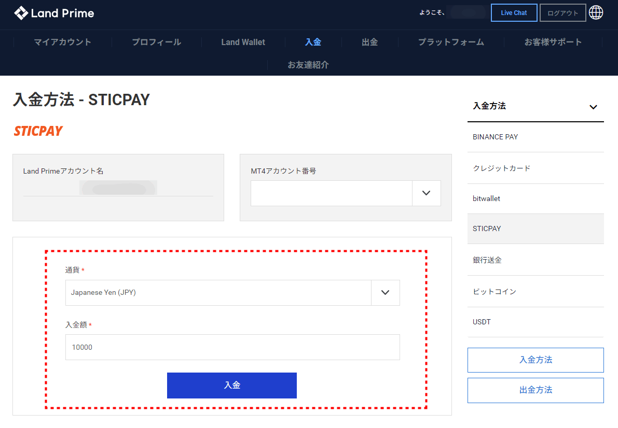The width and height of the screenshot is (618, 428).
Task: Click the MT4 account number select field
Action: tap(346, 193)
